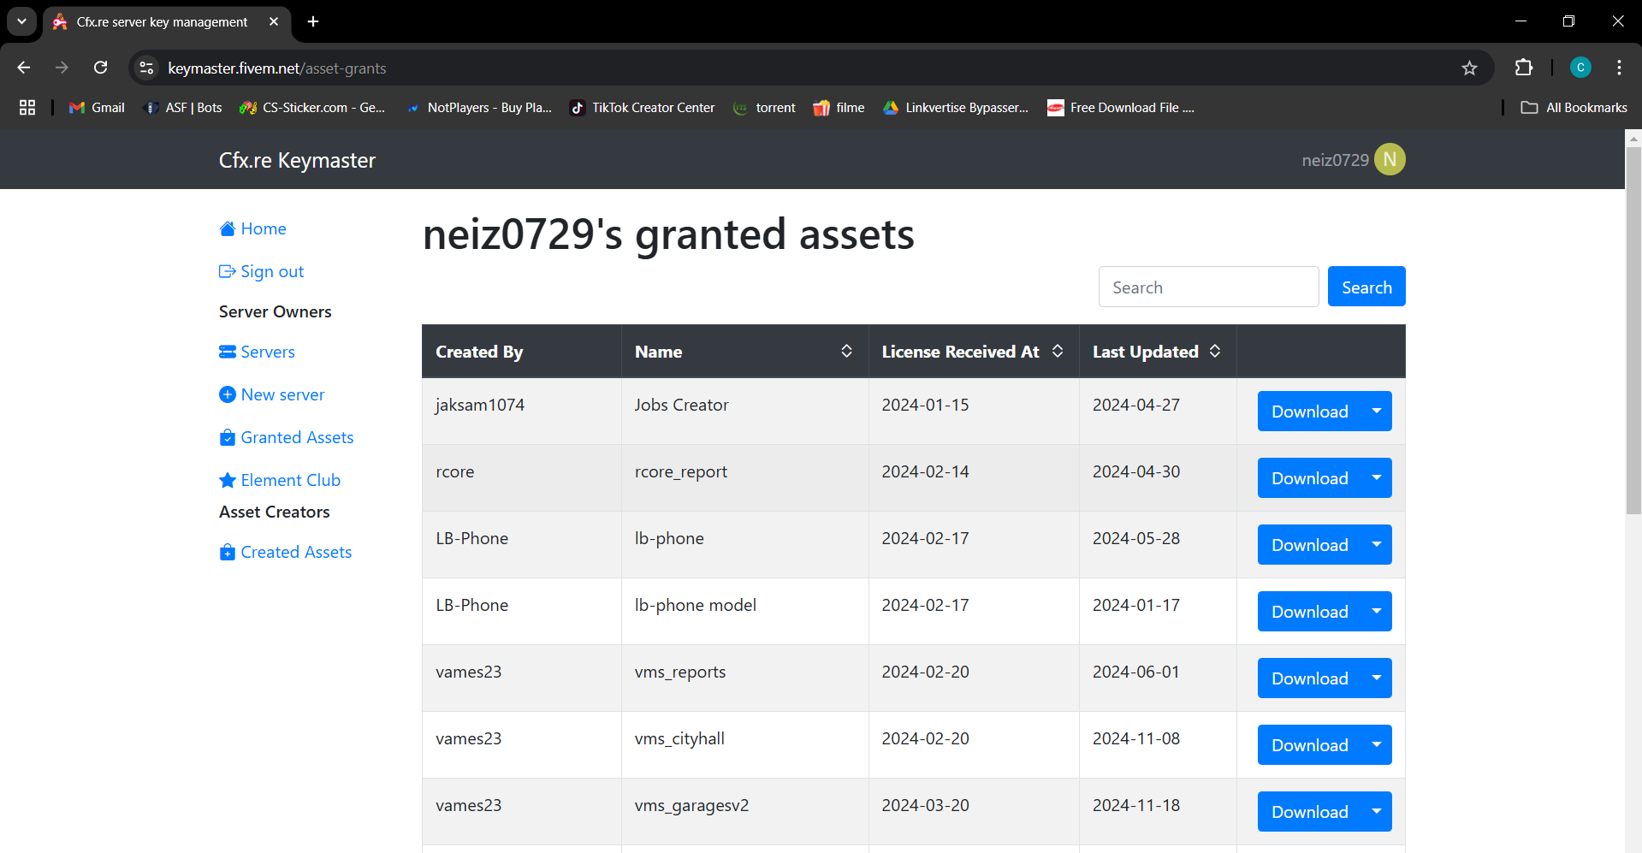Open the CS-Sticker.com bookmark

click(312, 107)
